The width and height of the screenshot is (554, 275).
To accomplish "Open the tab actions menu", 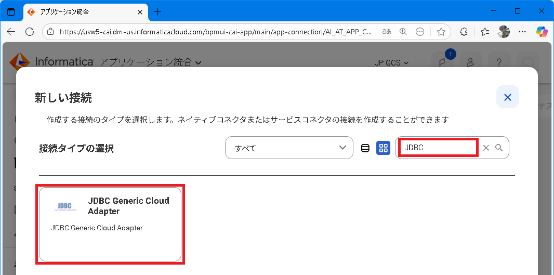I will coord(11,12).
